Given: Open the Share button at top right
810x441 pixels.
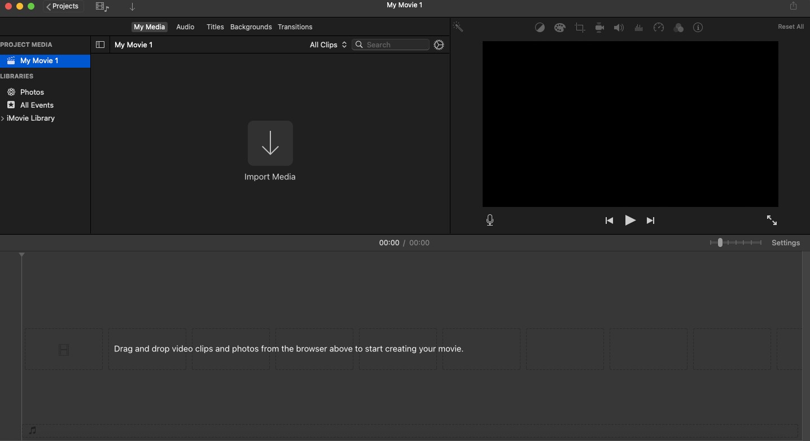Looking at the screenshot, I should [793, 6].
